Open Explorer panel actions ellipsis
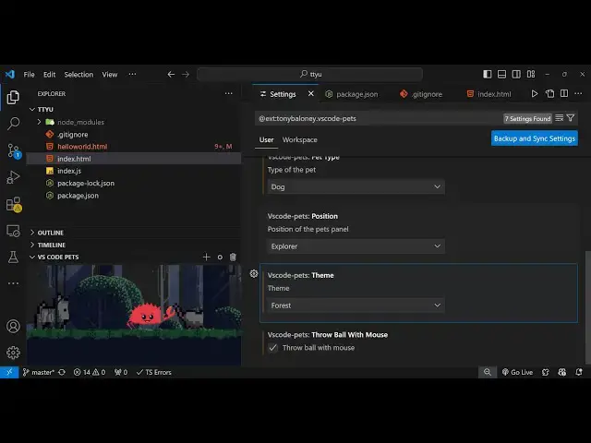Image resolution: width=591 pixels, height=443 pixels. pyautogui.click(x=228, y=93)
